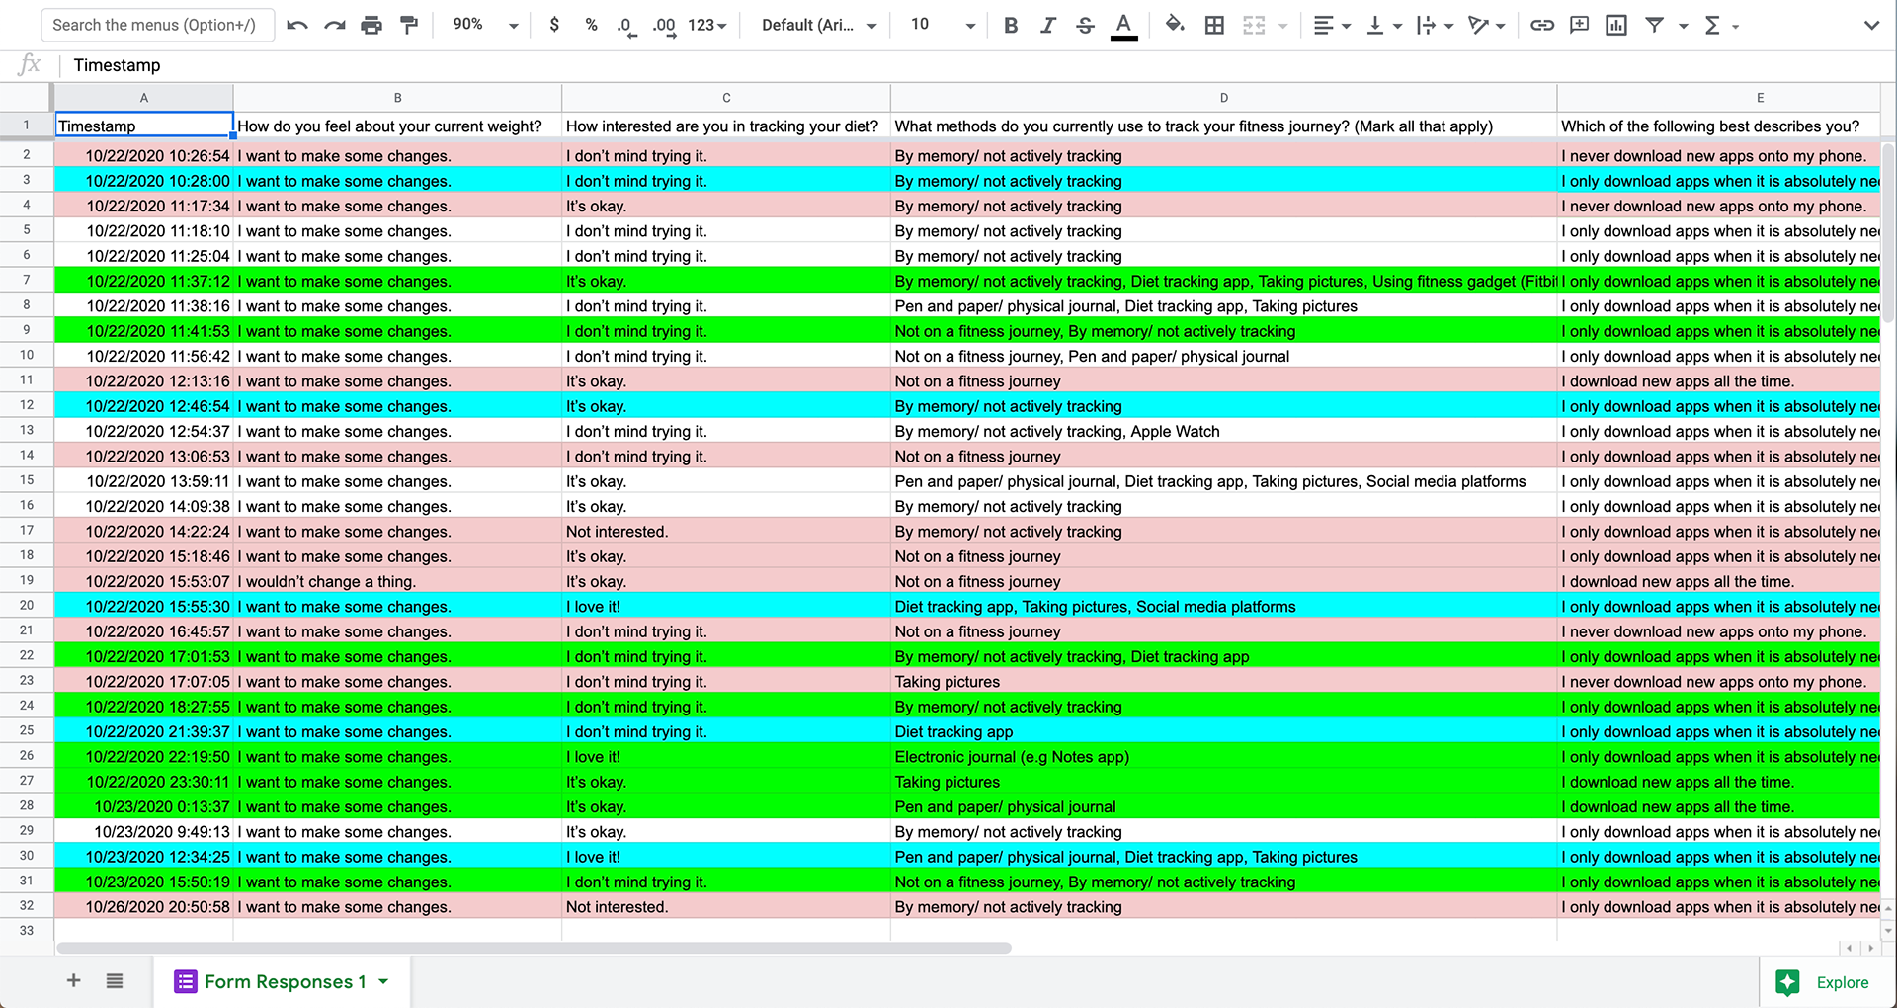This screenshot has width=1897, height=1008.
Task: Select column A header
Action: [144, 98]
